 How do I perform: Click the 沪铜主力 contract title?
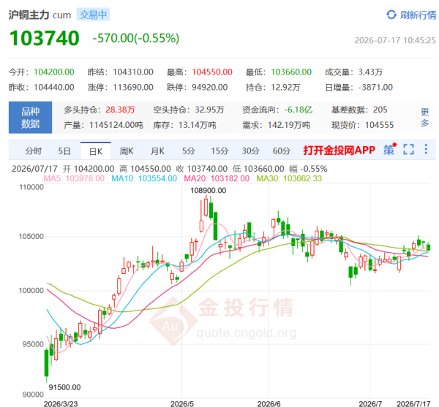point(29,15)
